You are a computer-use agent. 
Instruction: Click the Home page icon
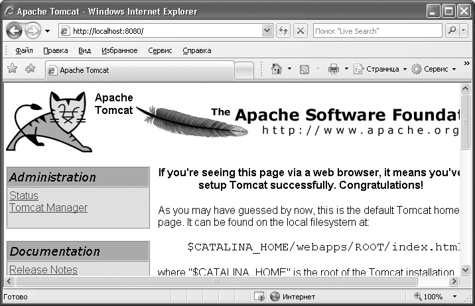(x=277, y=69)
